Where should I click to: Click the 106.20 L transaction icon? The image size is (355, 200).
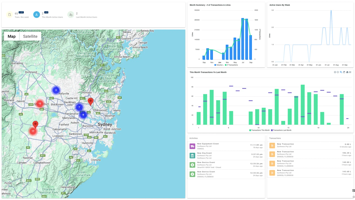272,154
